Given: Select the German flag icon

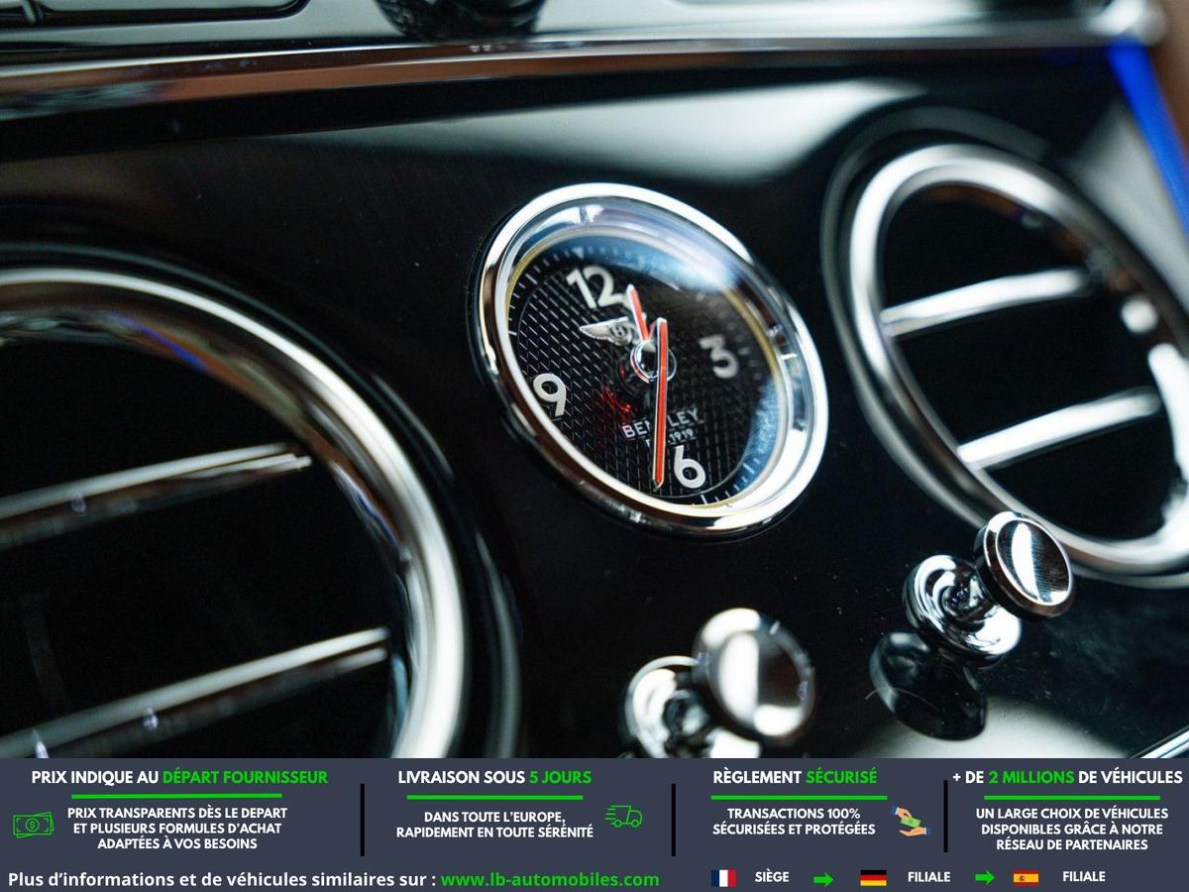Looking at the screenshot, I should pos(873,878).
